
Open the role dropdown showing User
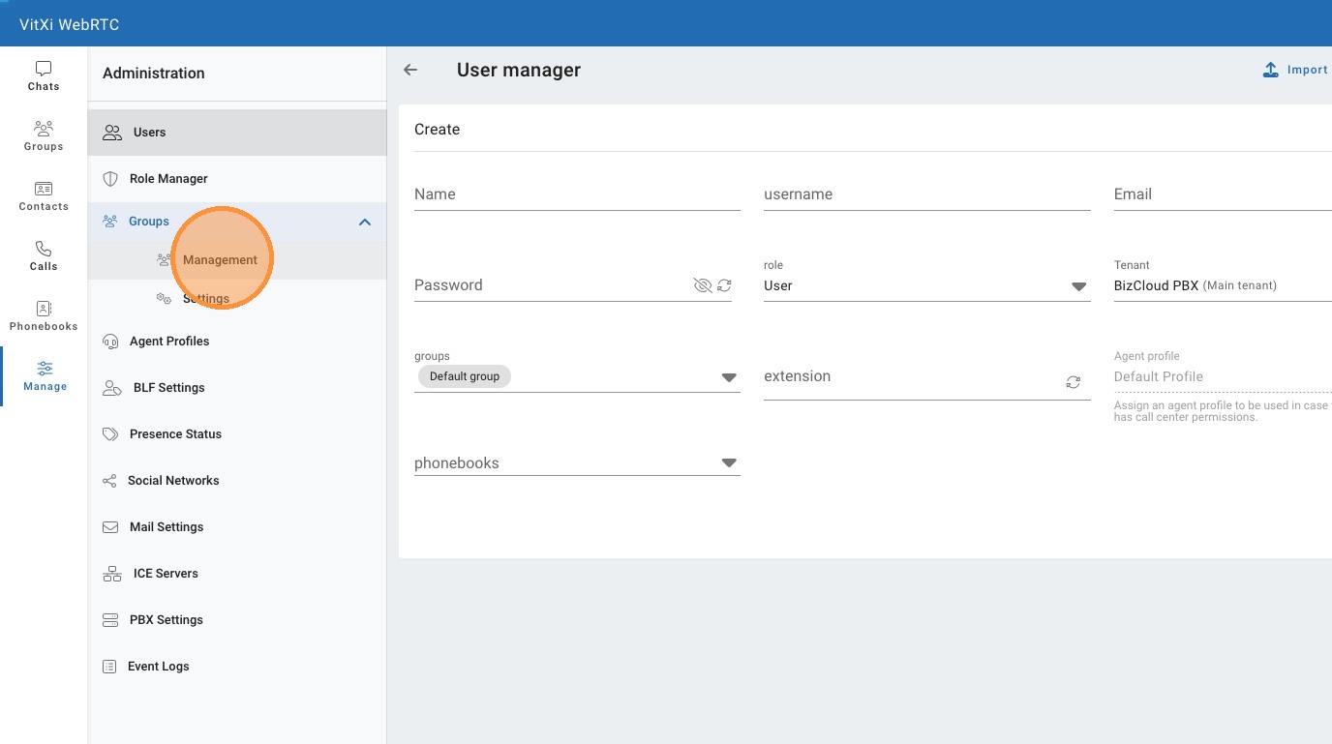point(1077,286)
